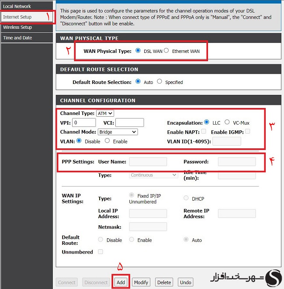Select DSL WAN physical type

click(138, 51)
